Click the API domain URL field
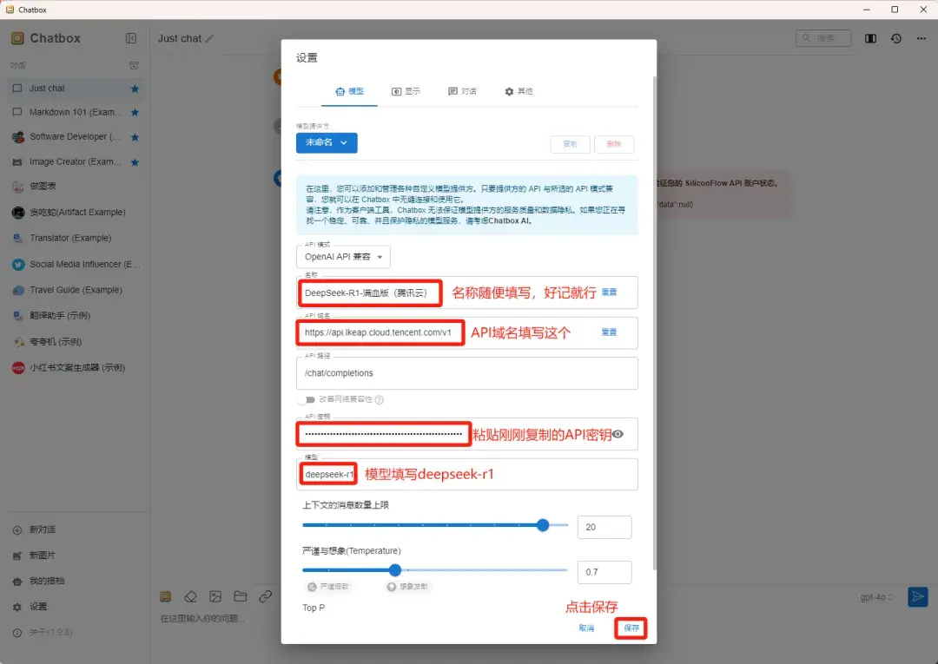This screenshot has height=664, width=938. [466, 333]
